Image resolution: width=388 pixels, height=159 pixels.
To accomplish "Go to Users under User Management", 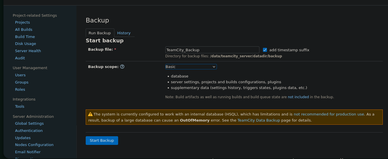I will click(20, 75).
